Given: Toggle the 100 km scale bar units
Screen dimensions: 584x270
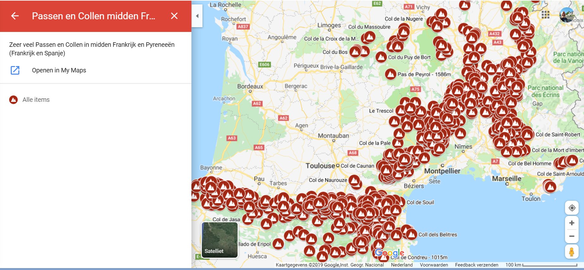Looking at the screenshot, I should (541, 265).
